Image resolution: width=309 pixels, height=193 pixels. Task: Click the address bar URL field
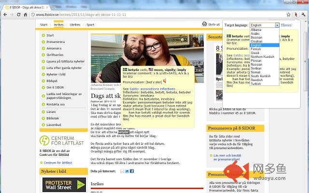158,14
